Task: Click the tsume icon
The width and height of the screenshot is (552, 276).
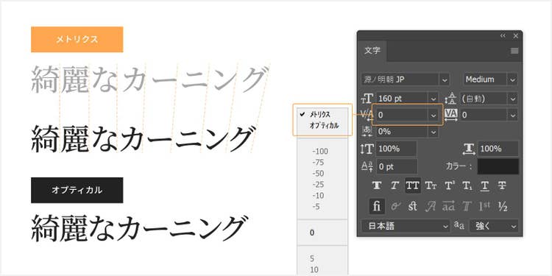Action: pos(367,131)
